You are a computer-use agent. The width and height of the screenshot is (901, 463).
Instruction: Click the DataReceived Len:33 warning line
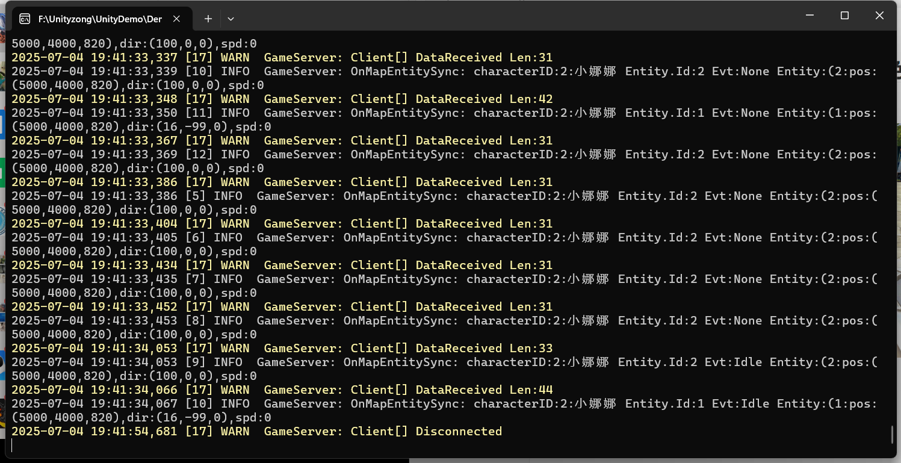[282, 348]
